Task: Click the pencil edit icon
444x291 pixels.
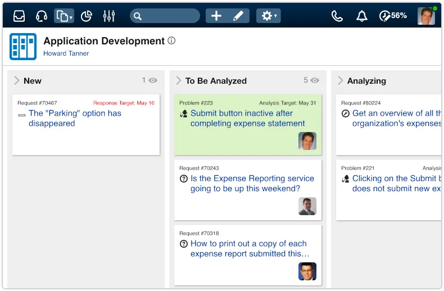Action: [238, 16]
